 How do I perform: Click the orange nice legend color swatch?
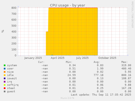(x=5, y=72)
